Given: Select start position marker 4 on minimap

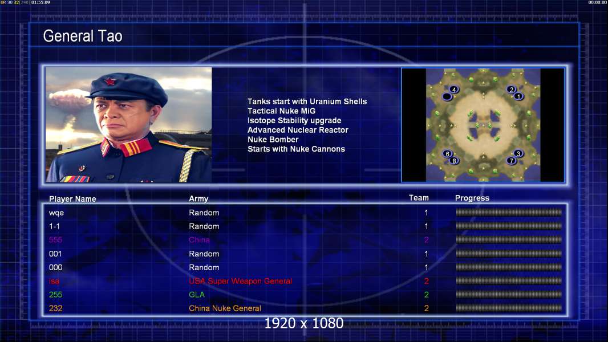Looking at the screenshot, I should click(x=454, y=89).
